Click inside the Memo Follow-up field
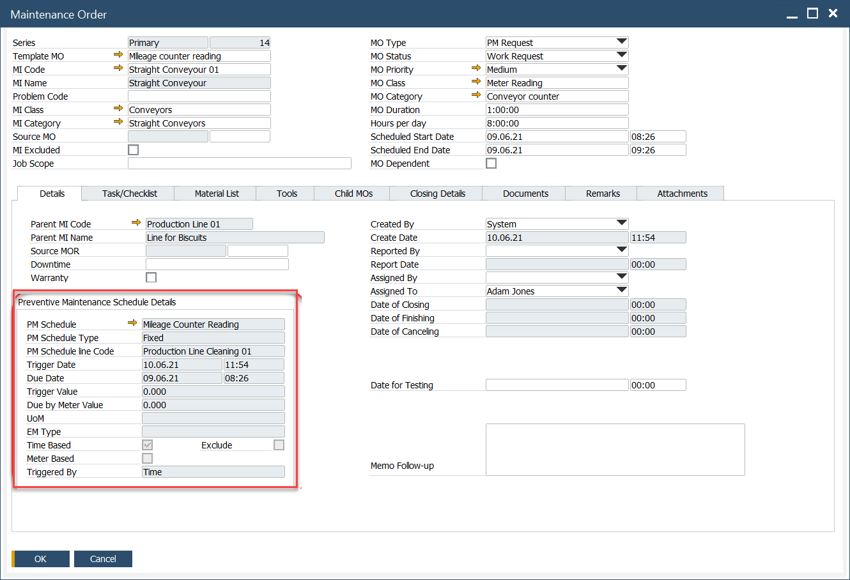Screen dimensions: 850x580 pyautogui.click(x=614, y=449)
